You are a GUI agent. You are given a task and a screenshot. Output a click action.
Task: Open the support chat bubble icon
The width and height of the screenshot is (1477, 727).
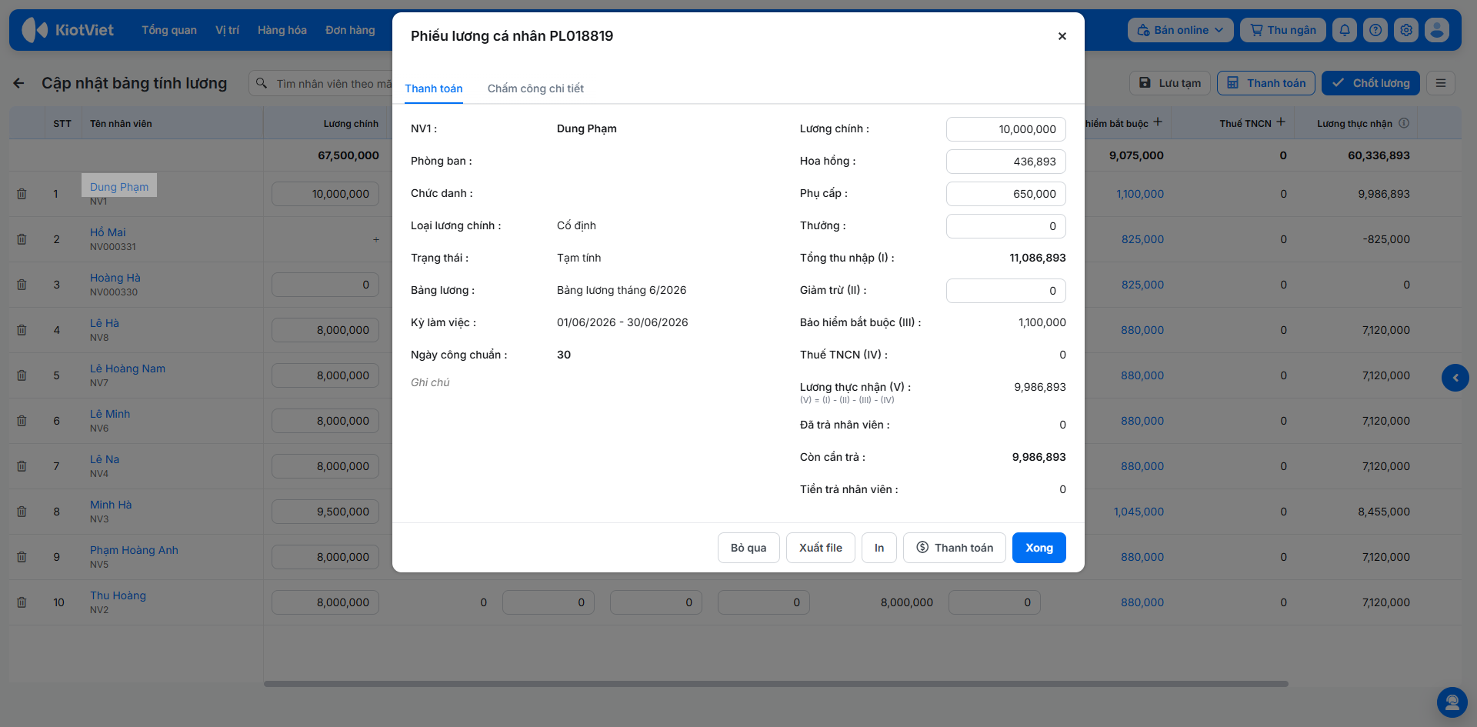point(1452,702)
